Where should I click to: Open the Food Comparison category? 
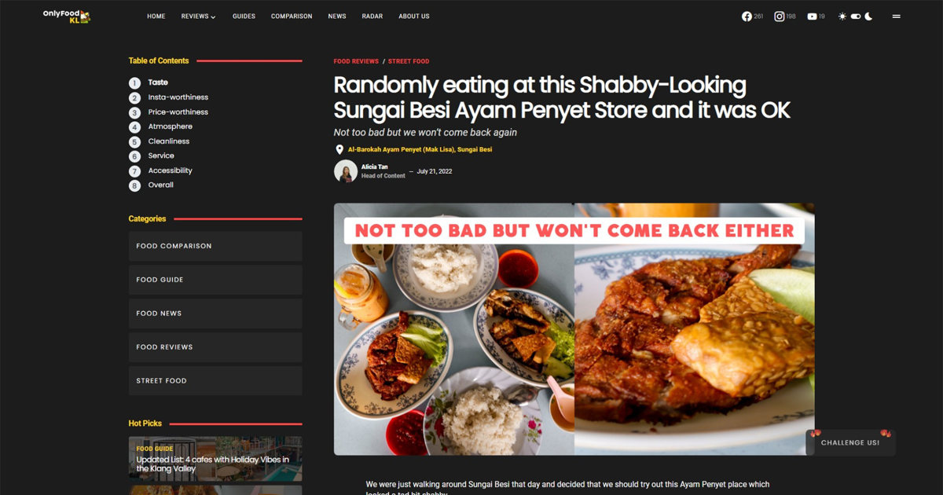[215, 246]
